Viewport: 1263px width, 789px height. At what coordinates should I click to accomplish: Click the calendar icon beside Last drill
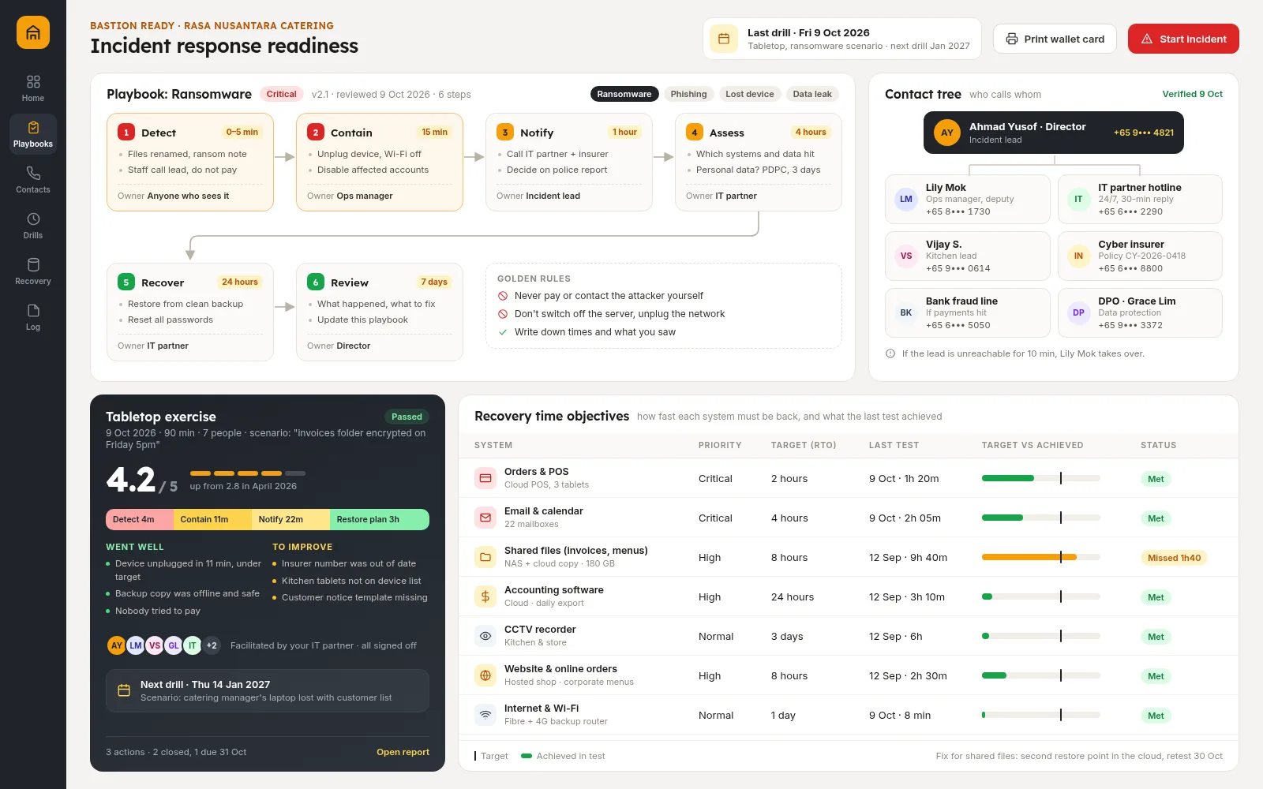click(x=724, y=39)
